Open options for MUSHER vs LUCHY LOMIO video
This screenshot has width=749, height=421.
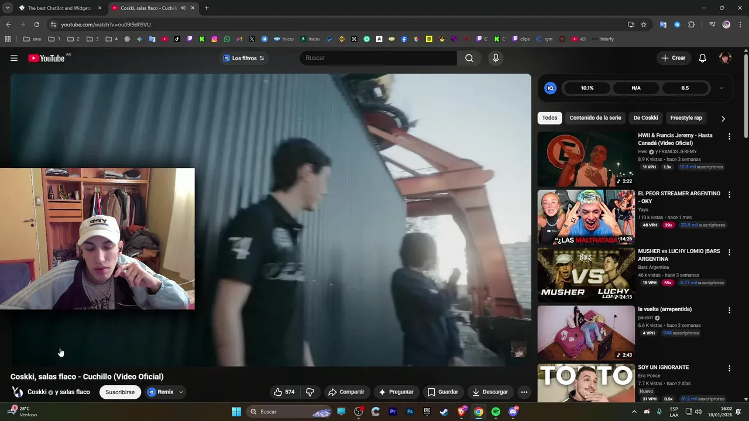[729, 252]
